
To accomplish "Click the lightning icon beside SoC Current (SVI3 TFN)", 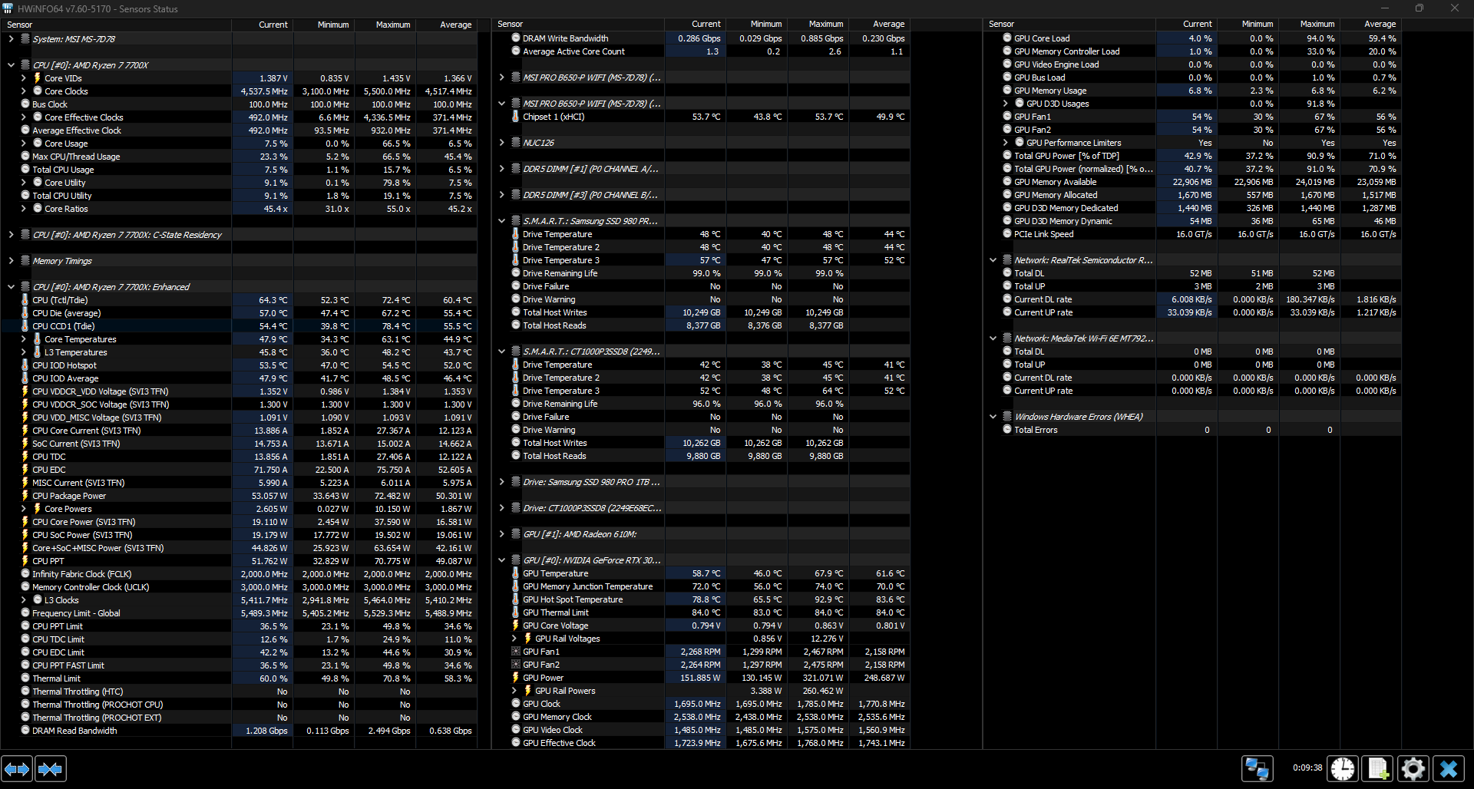I will (x=25, y=444).
